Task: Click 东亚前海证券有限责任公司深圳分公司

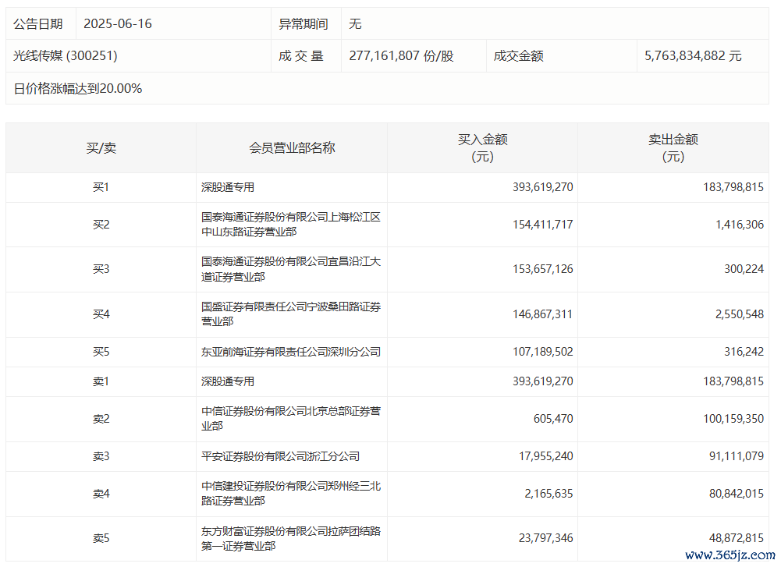Action: 291,352
